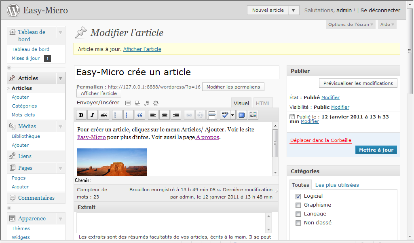Center align the text
This screenshot has height=243, width=414.
click(x=165, y=115)
